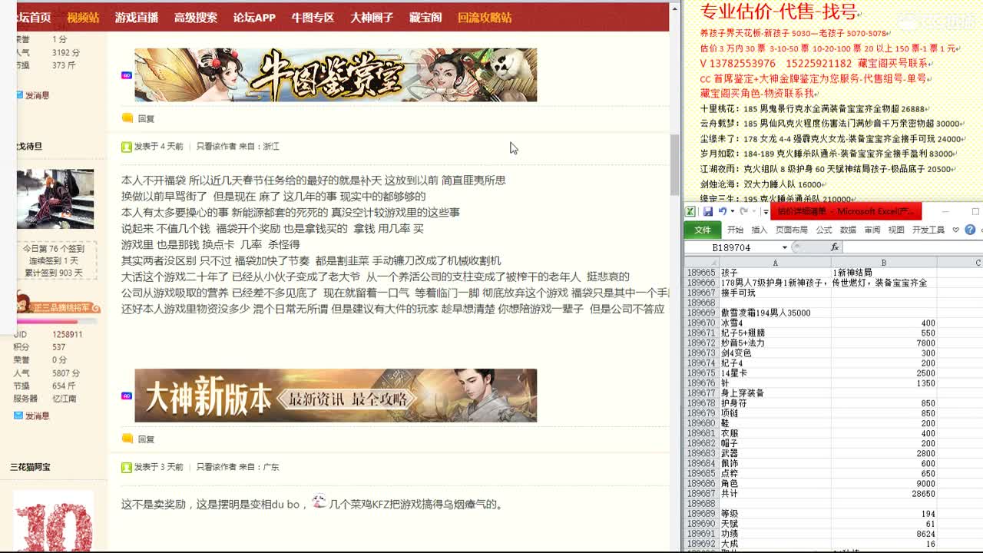Open the 牛图鉴赏室 banner
Screen dimensions: 983x553
coord(336,75)
